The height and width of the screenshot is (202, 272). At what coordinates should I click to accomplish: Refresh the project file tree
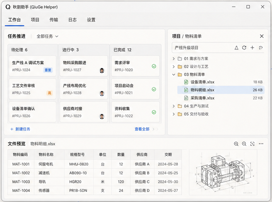[x=244, y=48]
